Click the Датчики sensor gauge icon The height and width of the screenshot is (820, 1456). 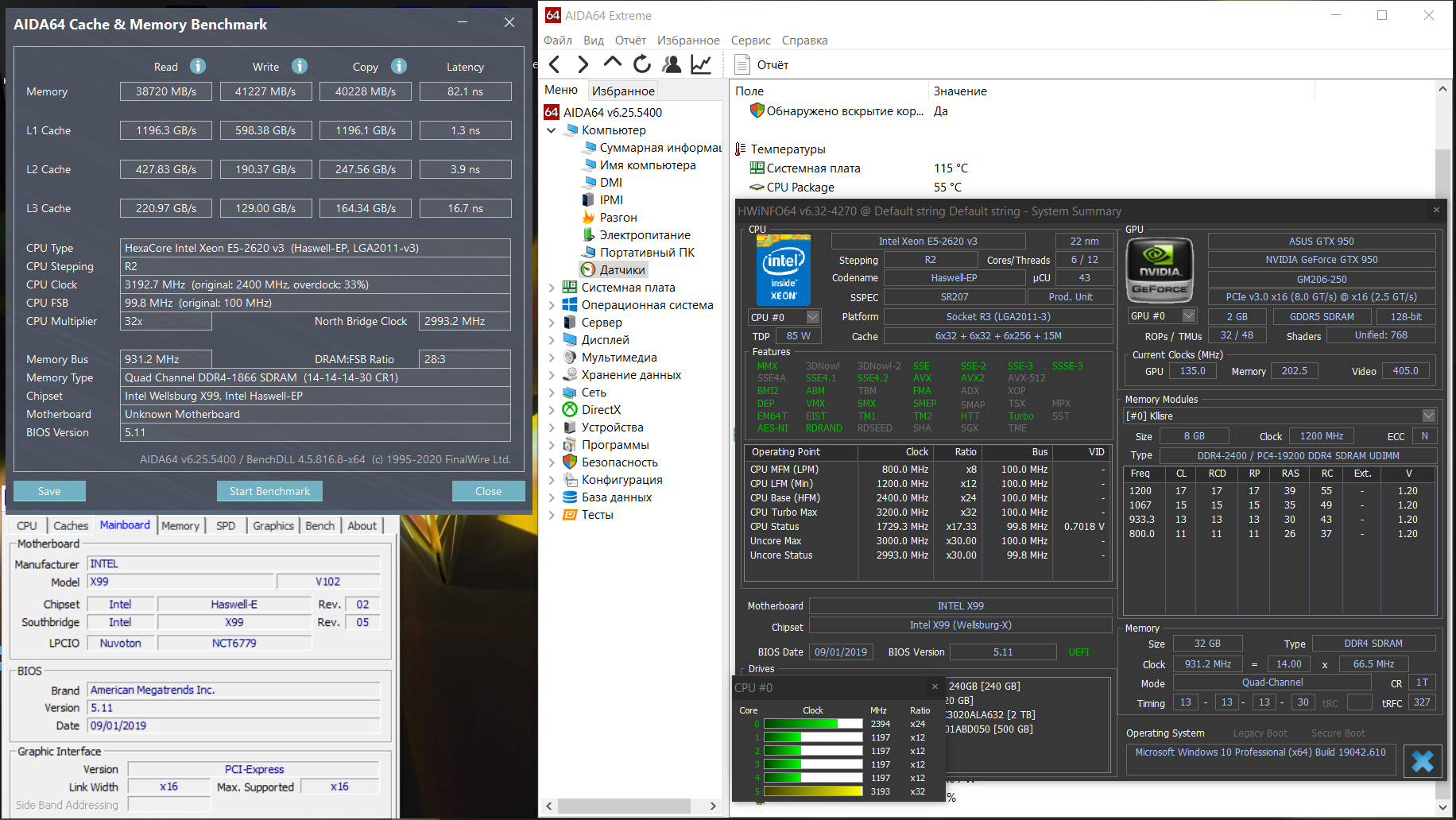point(589,270)
